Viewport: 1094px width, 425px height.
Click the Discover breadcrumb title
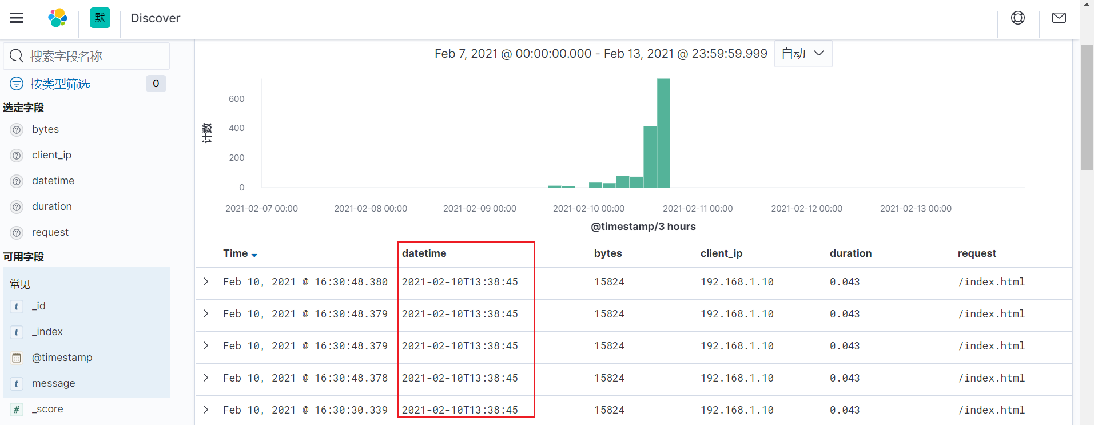coord(156,18)
